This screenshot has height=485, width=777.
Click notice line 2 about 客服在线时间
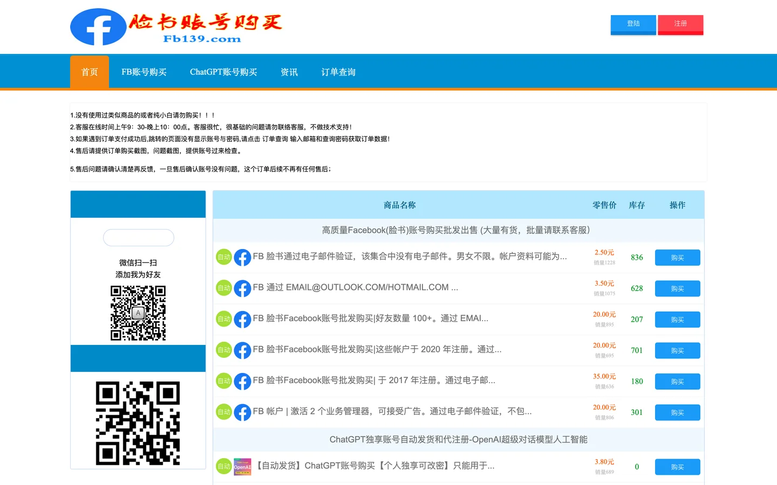coord(211,127)
